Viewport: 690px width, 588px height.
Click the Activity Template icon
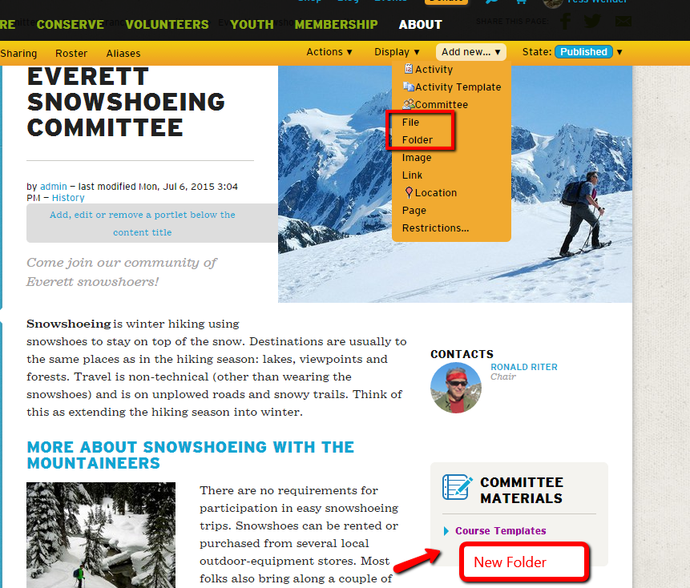coord(409,87)
